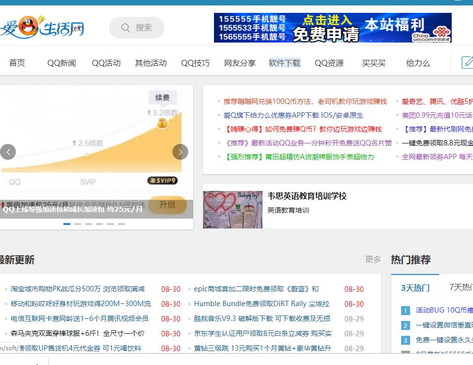Select the second carousel indicator dot

coord(78,224)
